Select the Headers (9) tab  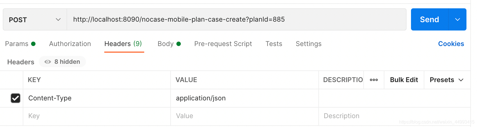tap(123, 44)
